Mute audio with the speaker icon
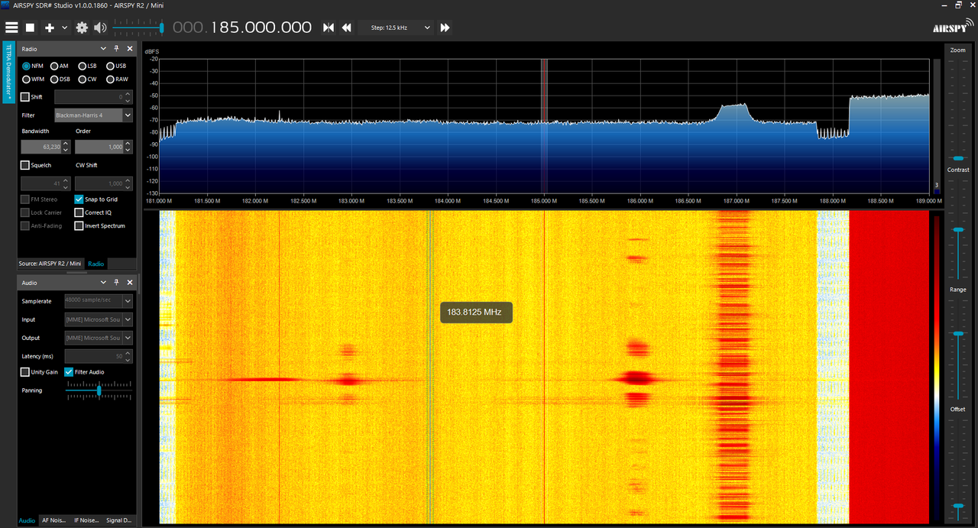Viewport: 978px width, 528px height. 100,28
